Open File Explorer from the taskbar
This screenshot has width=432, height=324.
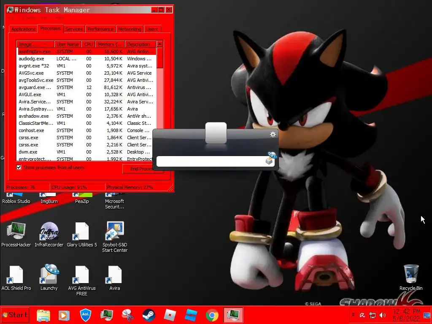click(x=43, y=315)
